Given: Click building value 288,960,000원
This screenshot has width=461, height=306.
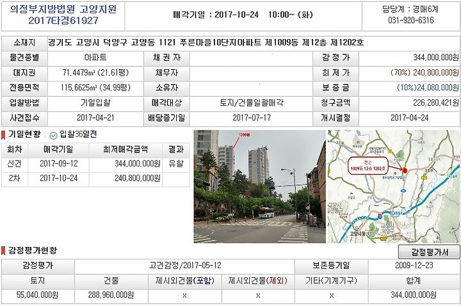Looking at the screenshot, I should pyautogui.click(x=111, y=295).
